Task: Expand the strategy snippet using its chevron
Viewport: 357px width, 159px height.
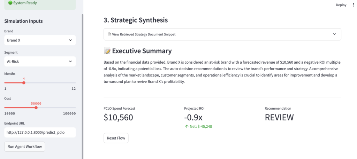Action: coord(334,34)
